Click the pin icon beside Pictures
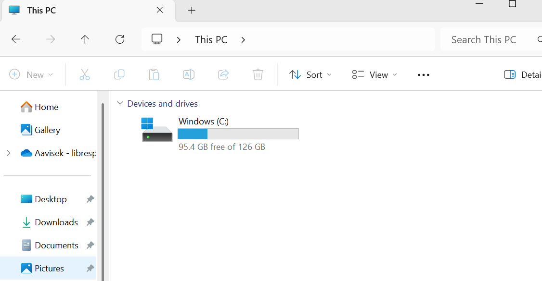542x281 pixels. click(90, 268)
